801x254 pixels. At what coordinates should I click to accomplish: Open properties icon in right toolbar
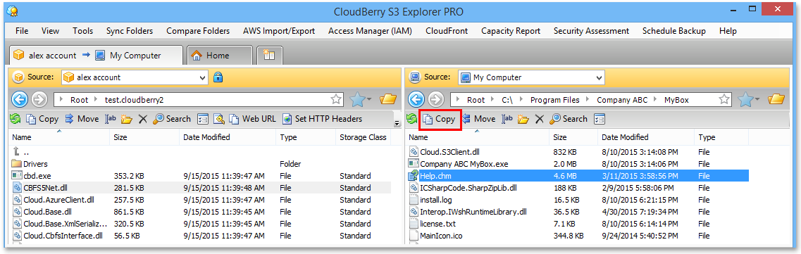pos(600,119)
